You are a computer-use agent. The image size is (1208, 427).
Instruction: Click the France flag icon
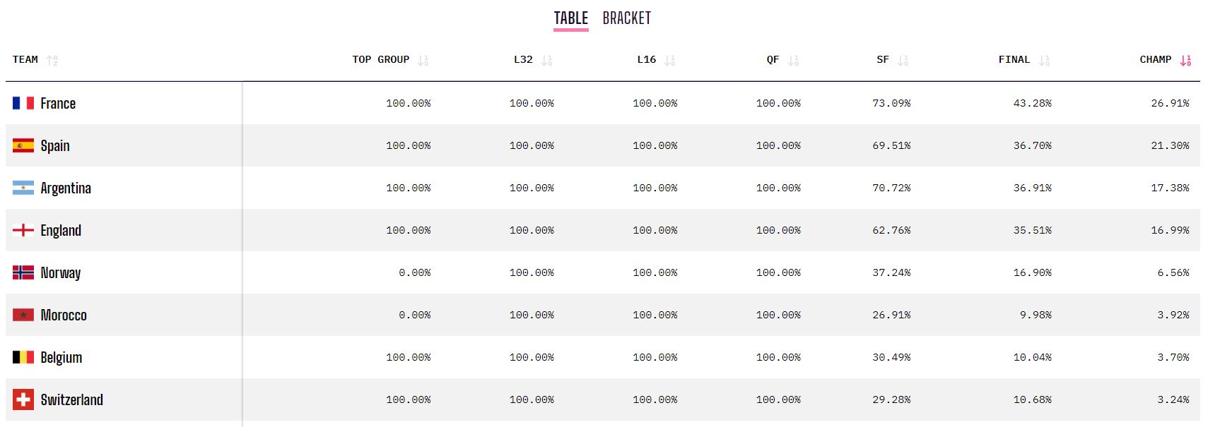(23, 103)
